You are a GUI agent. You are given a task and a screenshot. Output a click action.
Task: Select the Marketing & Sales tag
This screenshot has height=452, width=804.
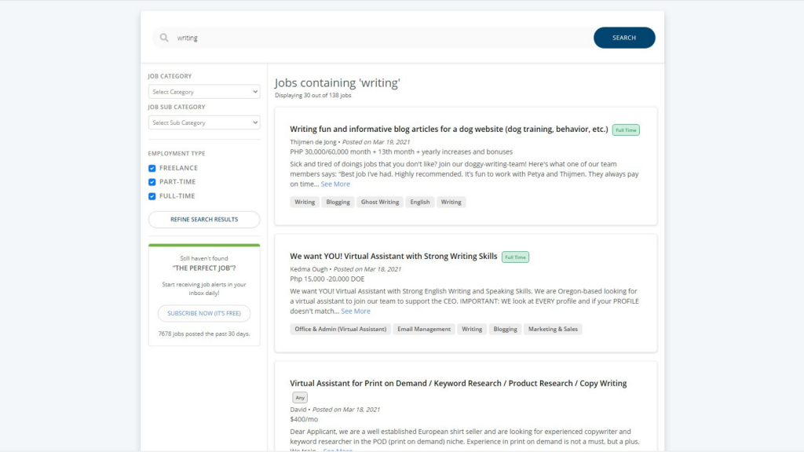tap(553, 329)
